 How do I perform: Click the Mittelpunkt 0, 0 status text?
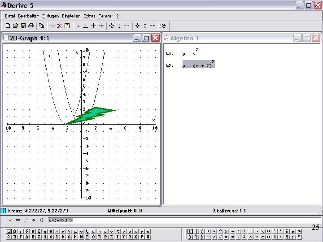tap(125, 211)
